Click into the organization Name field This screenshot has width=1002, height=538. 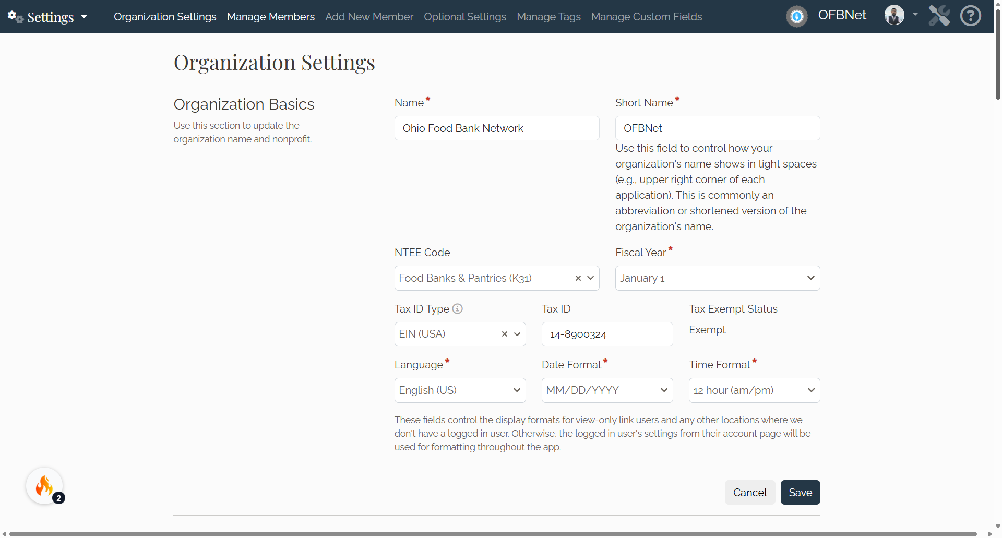click(x=497, y=128)
